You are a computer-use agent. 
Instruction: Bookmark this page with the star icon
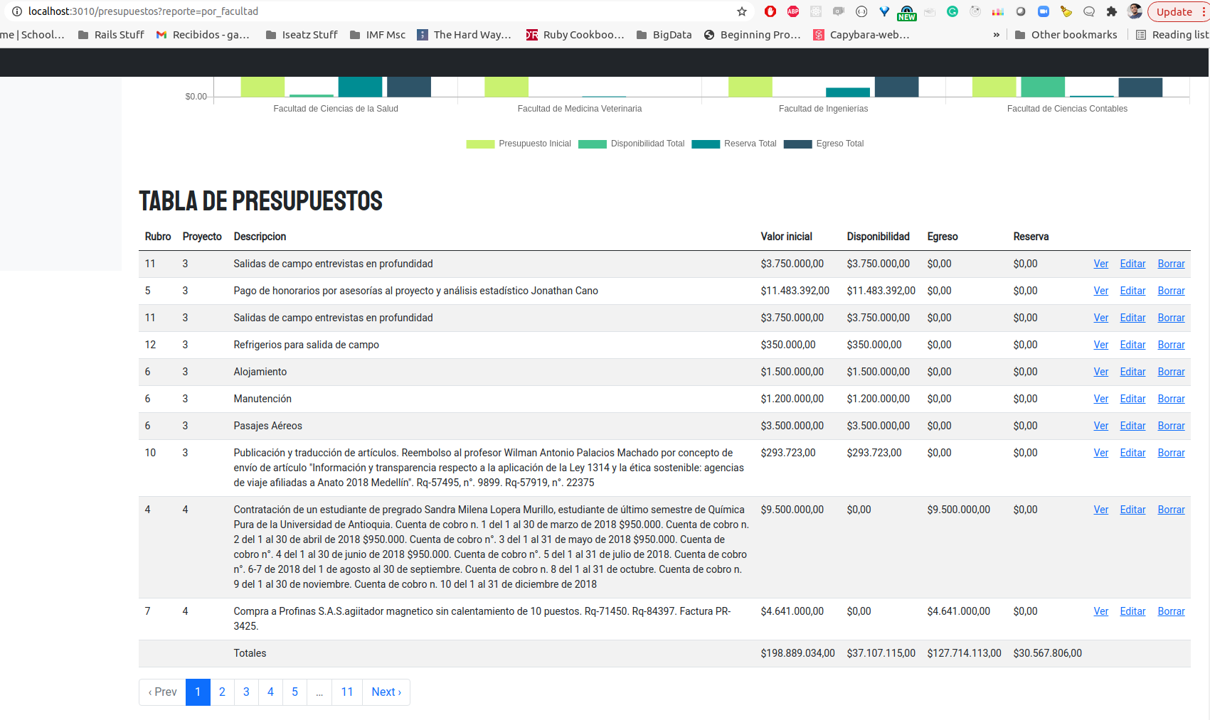click(741, 11)
